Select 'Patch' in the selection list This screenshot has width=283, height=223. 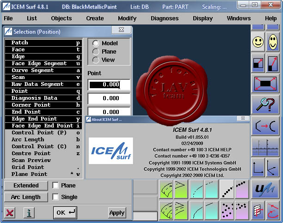[x=43, y=43]
